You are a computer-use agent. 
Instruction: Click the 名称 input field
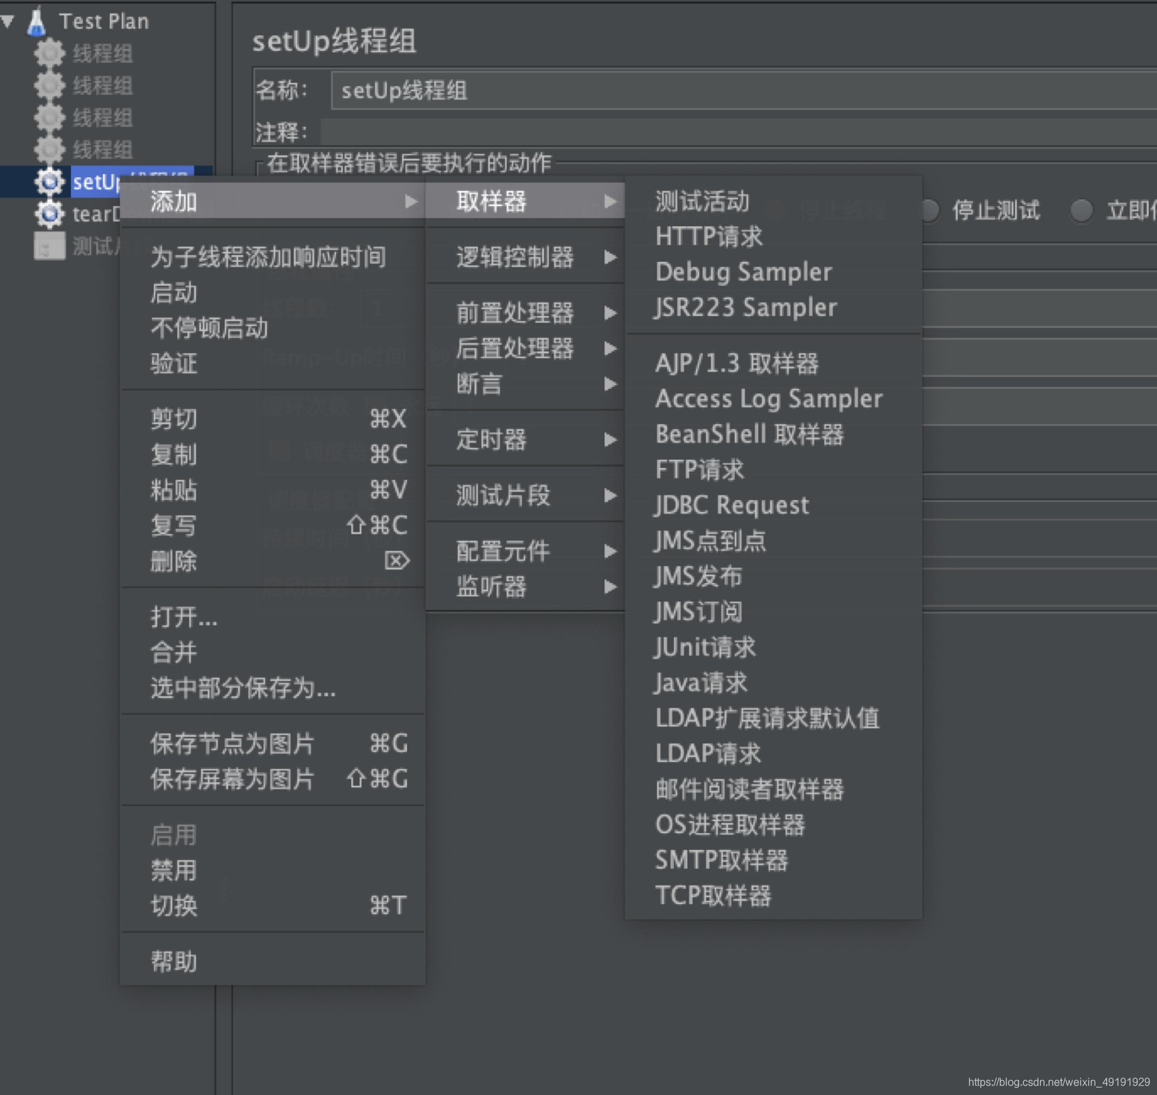pyautogui.click(x=743, y=90)
